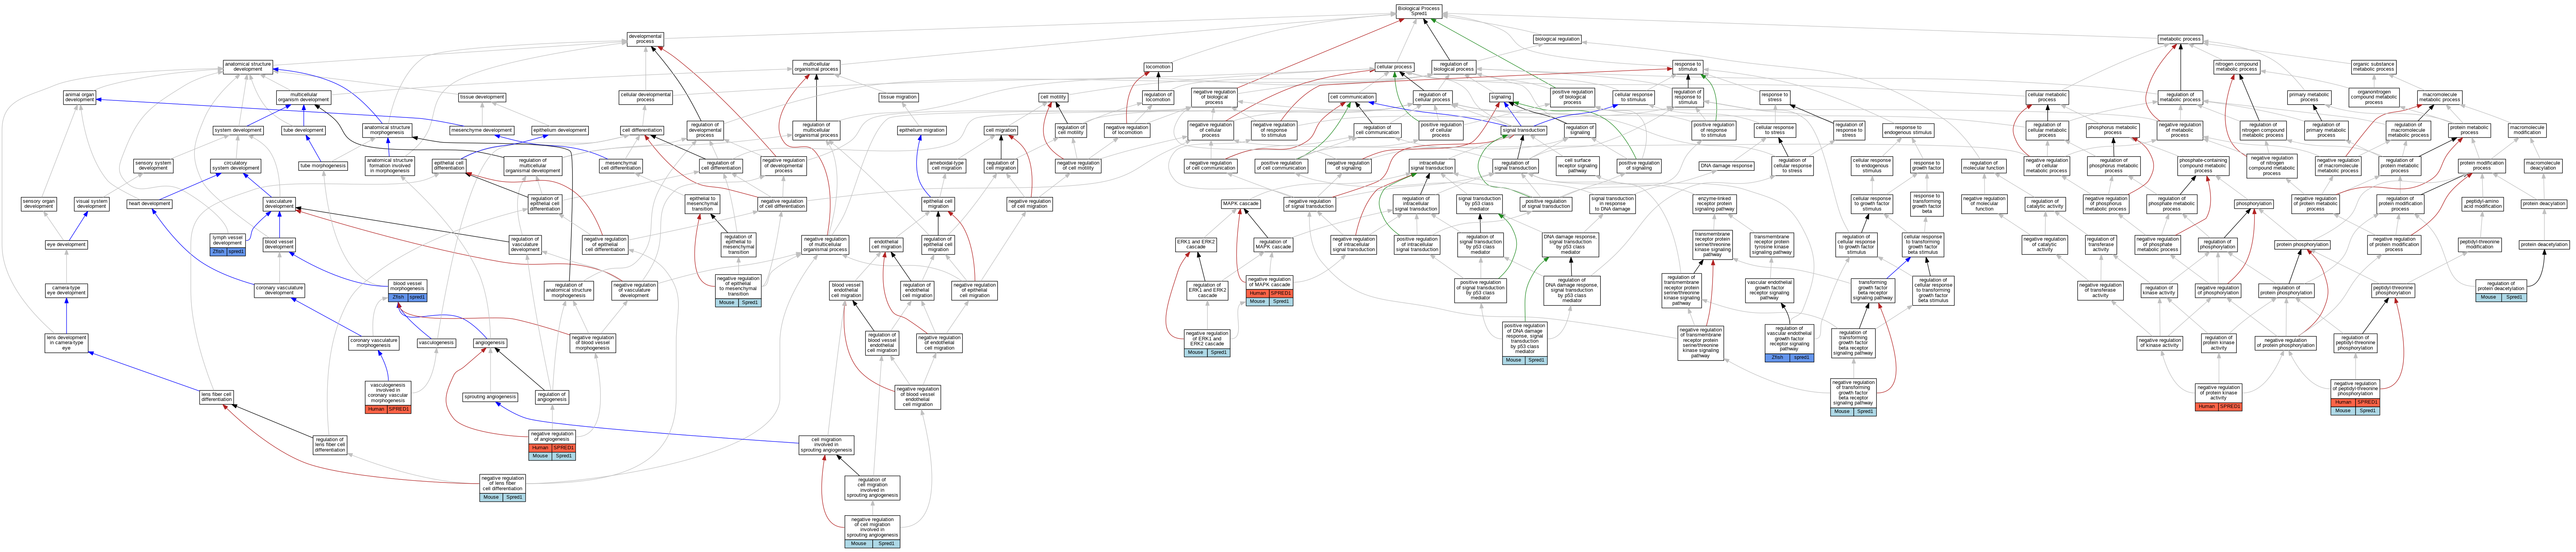Select the 'negative regulation of locomotion' node

click(x=1127, y=130)
